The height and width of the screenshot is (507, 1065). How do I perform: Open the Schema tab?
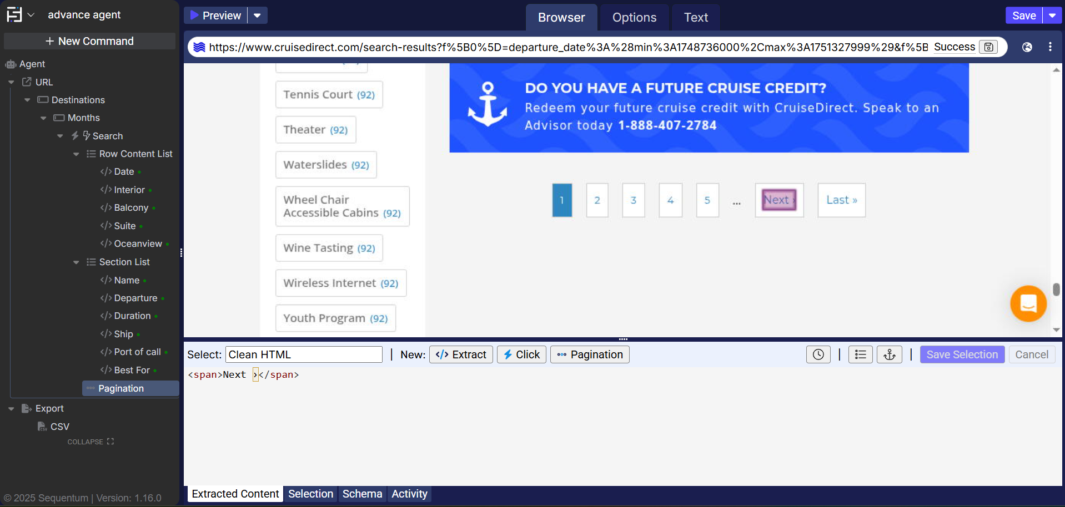click(x=362, y=494)
